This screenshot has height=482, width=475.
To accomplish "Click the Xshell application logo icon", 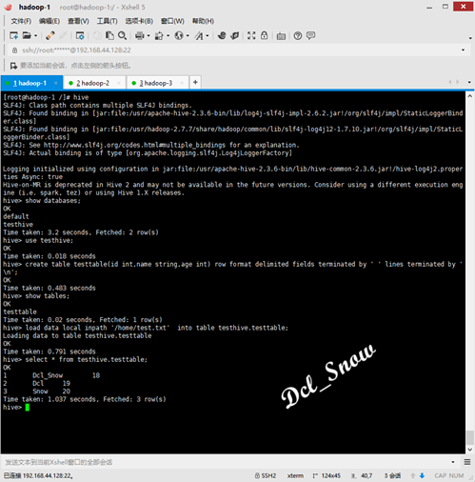I will click(9, 7).
